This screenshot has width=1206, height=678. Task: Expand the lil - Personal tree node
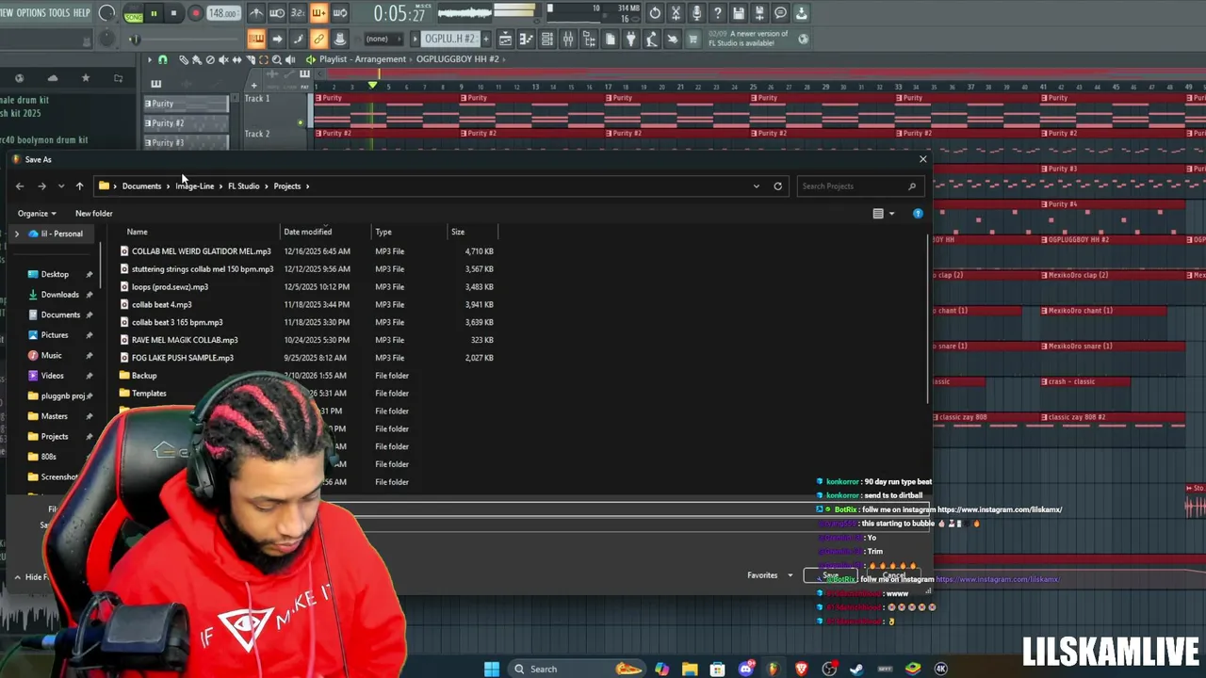point(16,234)
